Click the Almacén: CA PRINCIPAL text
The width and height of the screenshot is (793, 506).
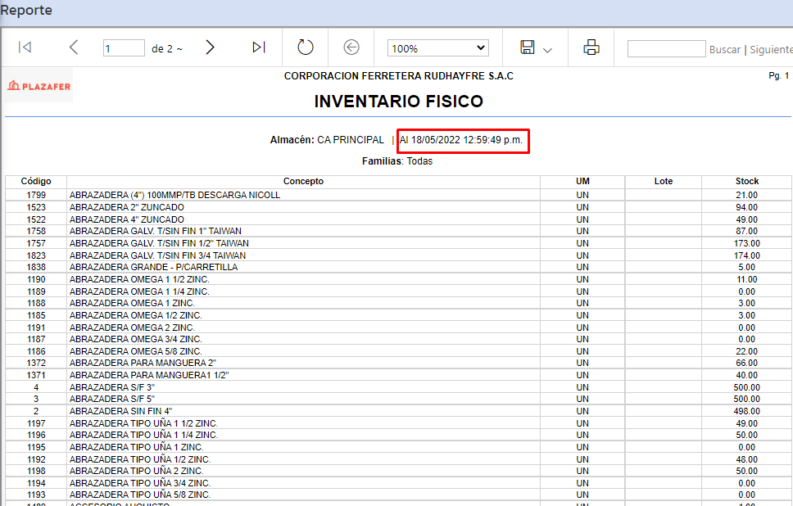click(x=327, y=139)
